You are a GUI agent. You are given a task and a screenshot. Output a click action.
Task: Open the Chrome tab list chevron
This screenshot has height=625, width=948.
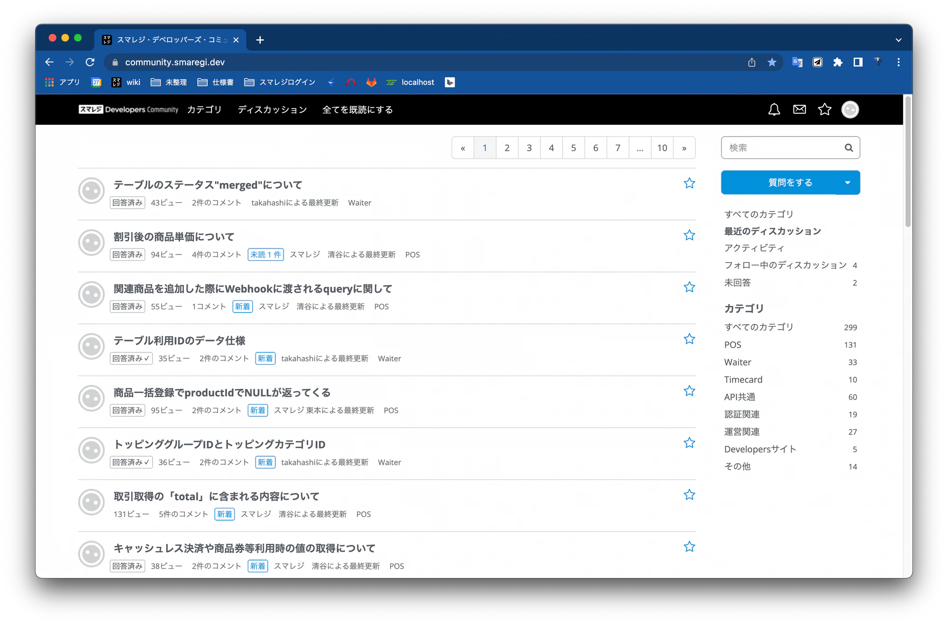point(898,40)
